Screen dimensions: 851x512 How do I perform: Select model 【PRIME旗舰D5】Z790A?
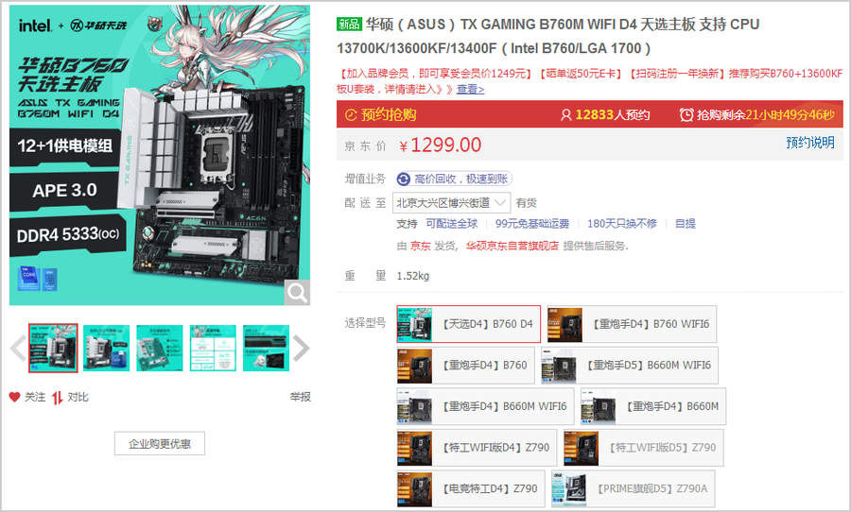pyautogui.click(x=633, y=488)
